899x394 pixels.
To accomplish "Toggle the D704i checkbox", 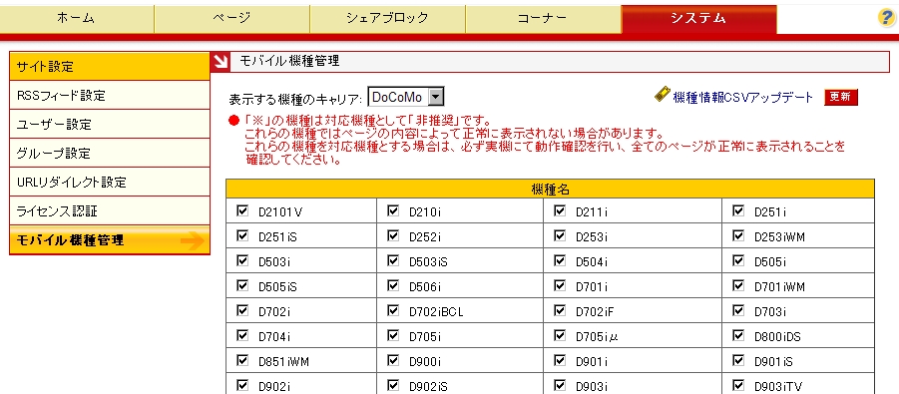I will click(x=241, y=335).
